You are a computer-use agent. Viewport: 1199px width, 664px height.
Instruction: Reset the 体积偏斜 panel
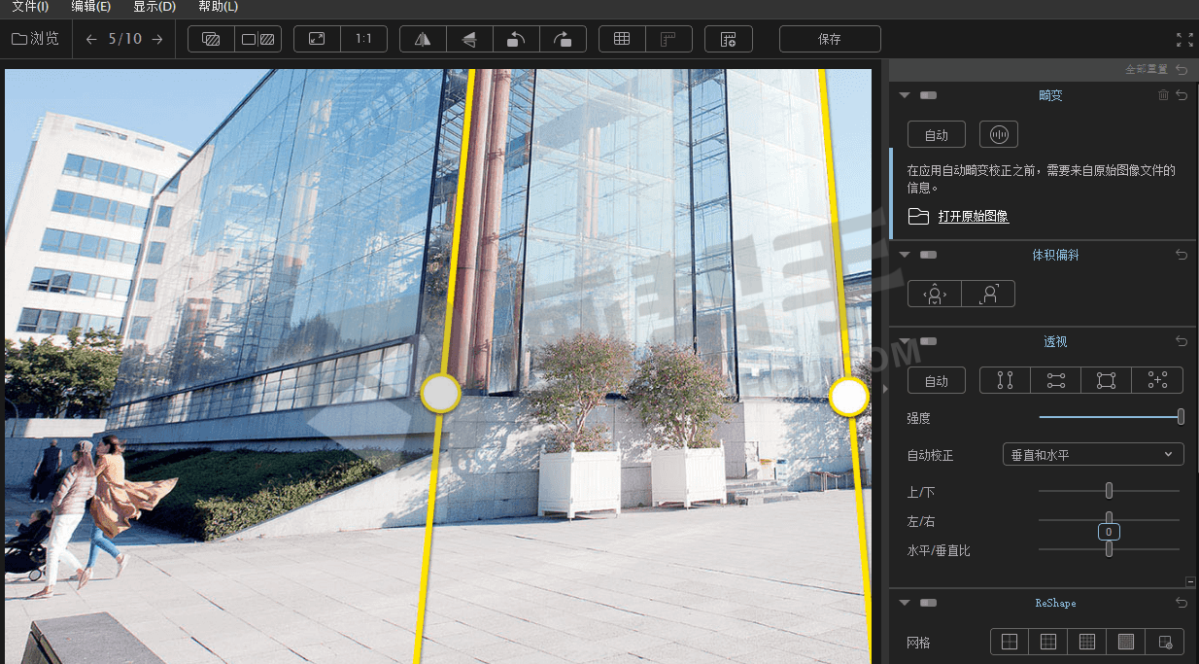click(x=1182, y=255)
